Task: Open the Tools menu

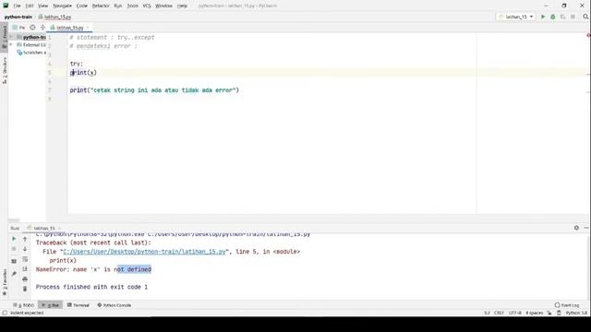Action: tap(132, 6)
